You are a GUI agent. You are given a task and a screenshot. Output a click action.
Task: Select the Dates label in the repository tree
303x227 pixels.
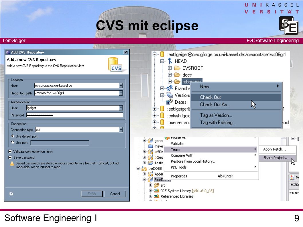point(180,102)
